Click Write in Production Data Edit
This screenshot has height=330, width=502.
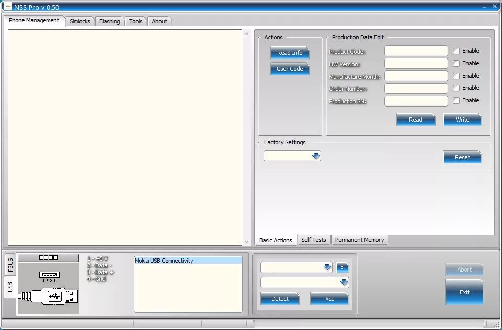click(x=462, y=120)
